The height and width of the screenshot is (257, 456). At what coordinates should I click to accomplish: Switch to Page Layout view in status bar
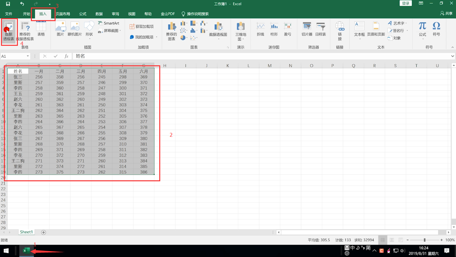pos(392,240)
